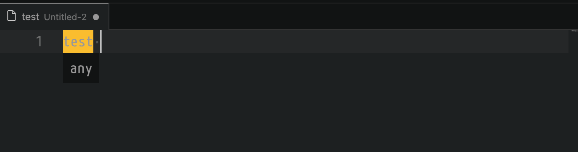578x152 pixels.
Task: Click the highlighted word "test" in the editor
Action: (78, 41)
